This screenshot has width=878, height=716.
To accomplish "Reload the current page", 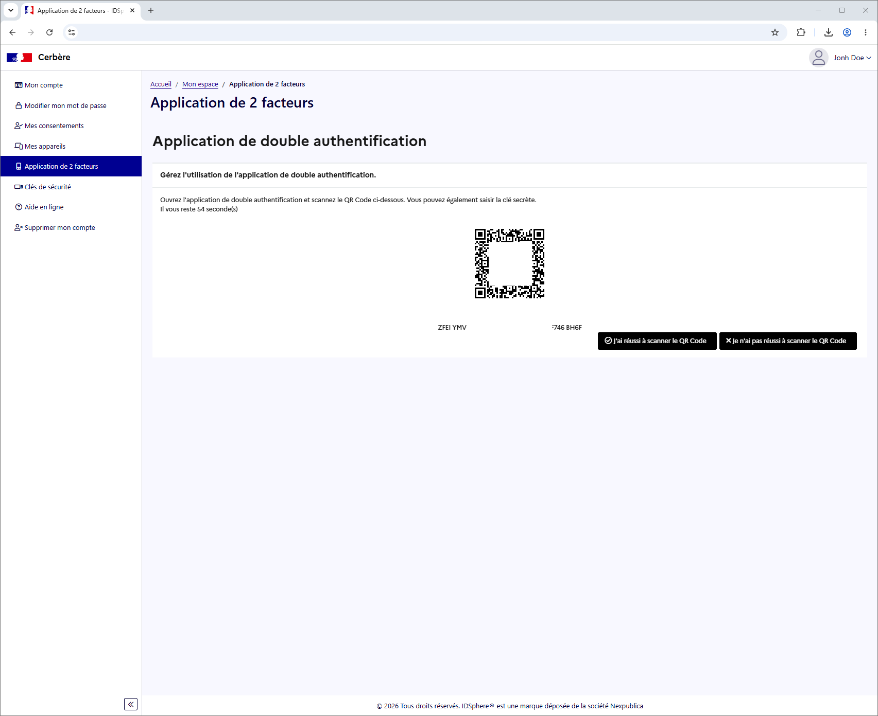I will tap(49, 32).
